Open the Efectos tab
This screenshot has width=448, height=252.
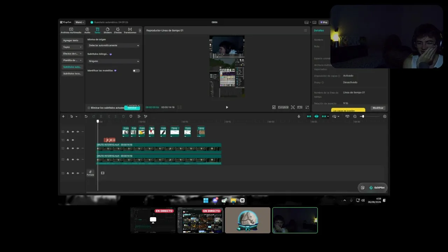(x=118, y=30)
